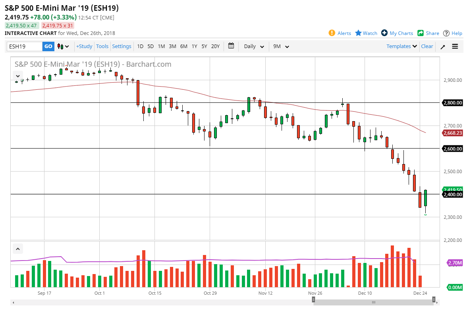467x309 pixels.
Task: Open the hamburger chart menu
Action: coord(455,46)
